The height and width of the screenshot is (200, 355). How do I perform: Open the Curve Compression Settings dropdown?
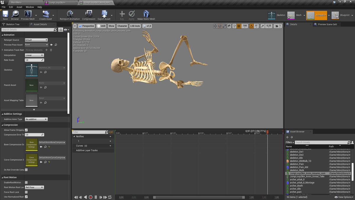[52, 158]
